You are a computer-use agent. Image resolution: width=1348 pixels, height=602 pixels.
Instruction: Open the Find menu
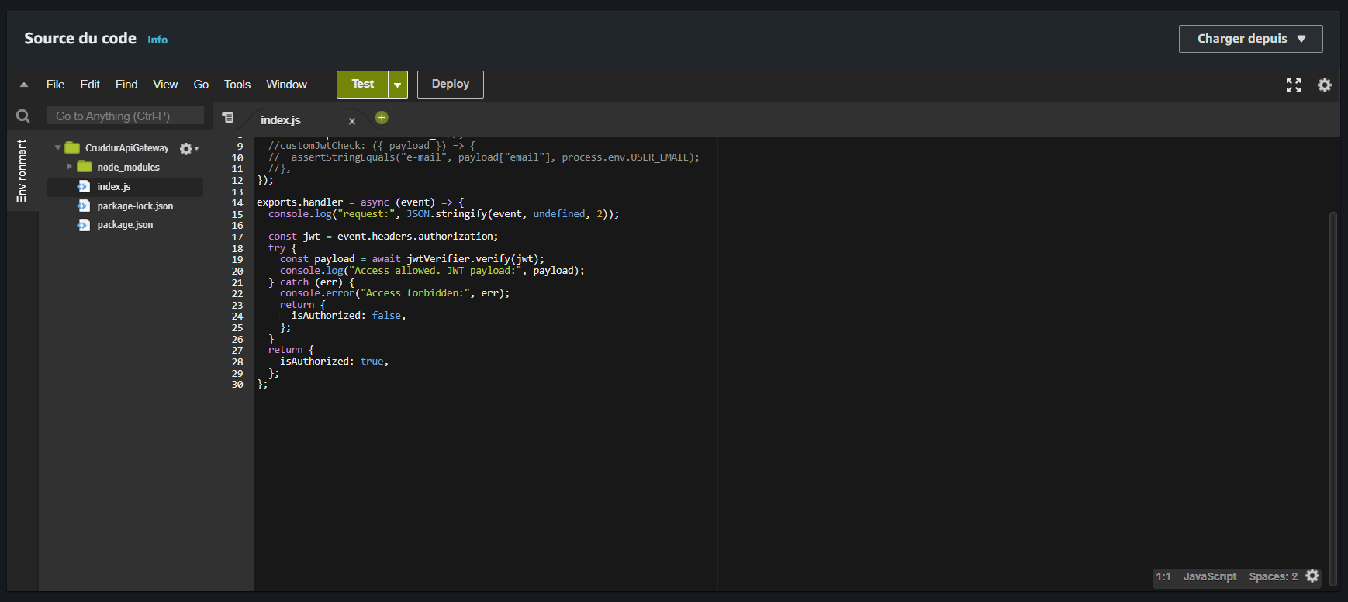click(x=126, y=85)
